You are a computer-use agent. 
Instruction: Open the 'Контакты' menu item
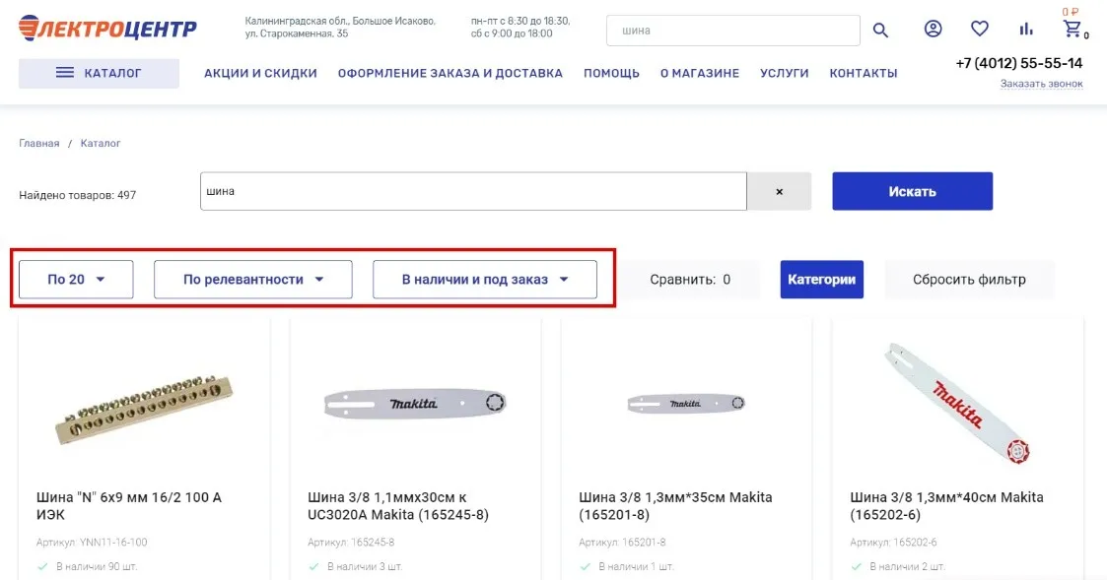[863, 72]
